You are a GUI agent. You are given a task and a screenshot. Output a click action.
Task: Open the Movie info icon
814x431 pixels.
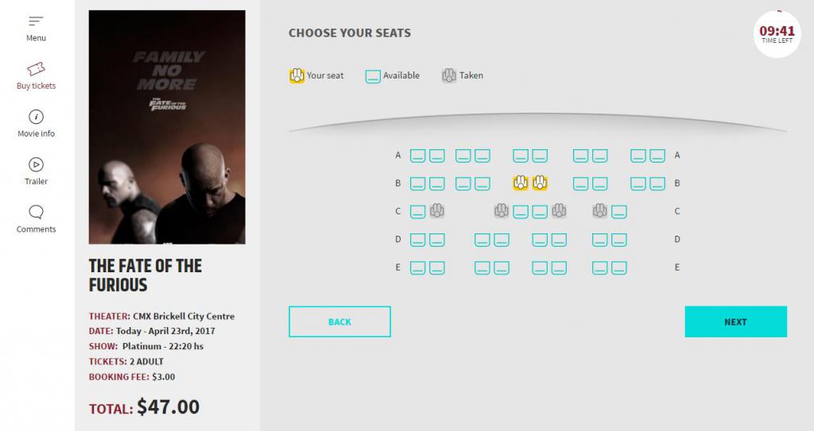click(36, 117)
